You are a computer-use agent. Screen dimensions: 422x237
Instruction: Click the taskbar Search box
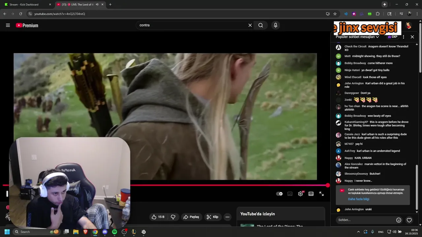click(x=37, y=232)
